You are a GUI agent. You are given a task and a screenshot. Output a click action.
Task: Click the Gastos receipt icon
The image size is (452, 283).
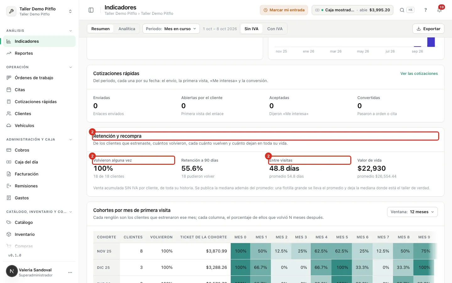tap(9, 198)
